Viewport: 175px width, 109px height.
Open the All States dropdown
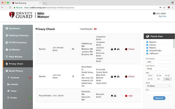click(x=159, y=86)
